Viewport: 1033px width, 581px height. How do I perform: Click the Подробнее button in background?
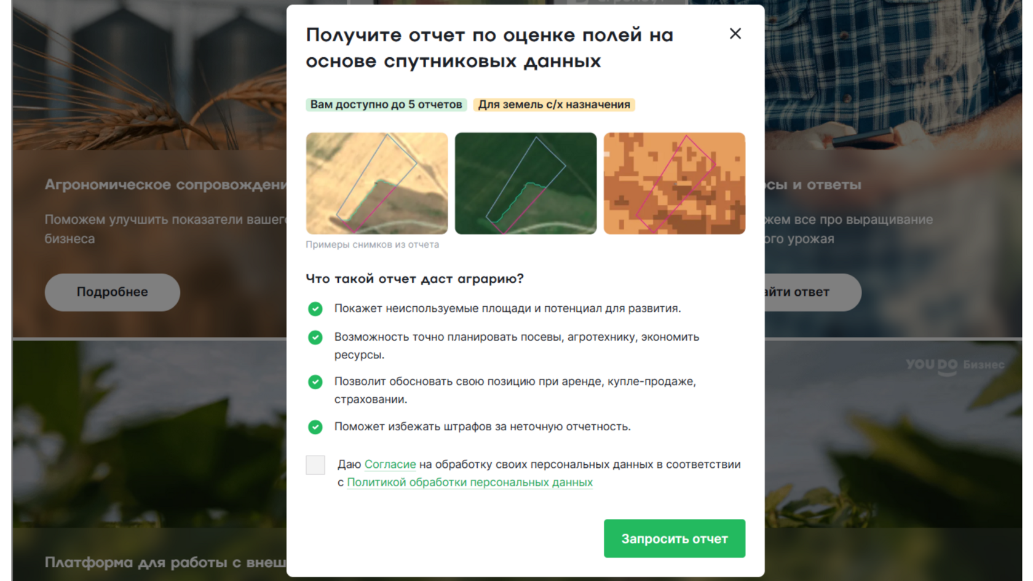click(113, 292)
